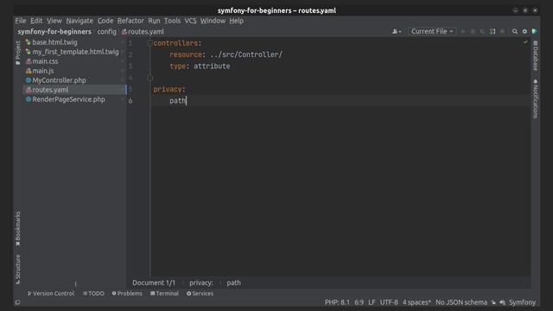Open the Notifications side panel tab
Screen dimensions: 553x311
pos(536,98)
